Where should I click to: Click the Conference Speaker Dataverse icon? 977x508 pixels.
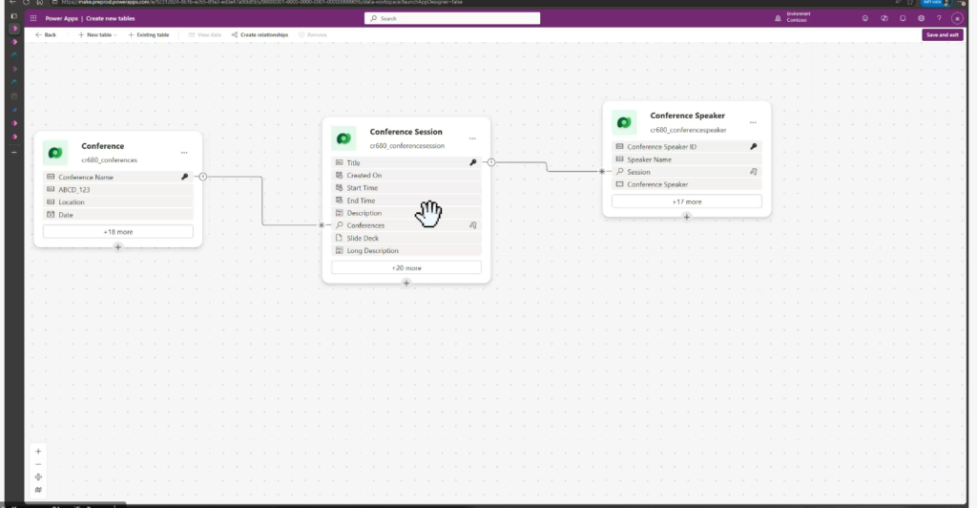624,123
